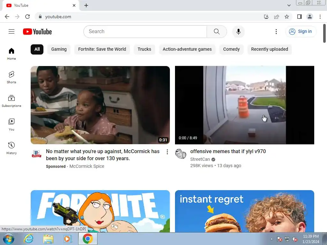Screen dimensions: 327x245
Task: Open Subscriptions in the sidebar
Action: [x=11, y=101]
